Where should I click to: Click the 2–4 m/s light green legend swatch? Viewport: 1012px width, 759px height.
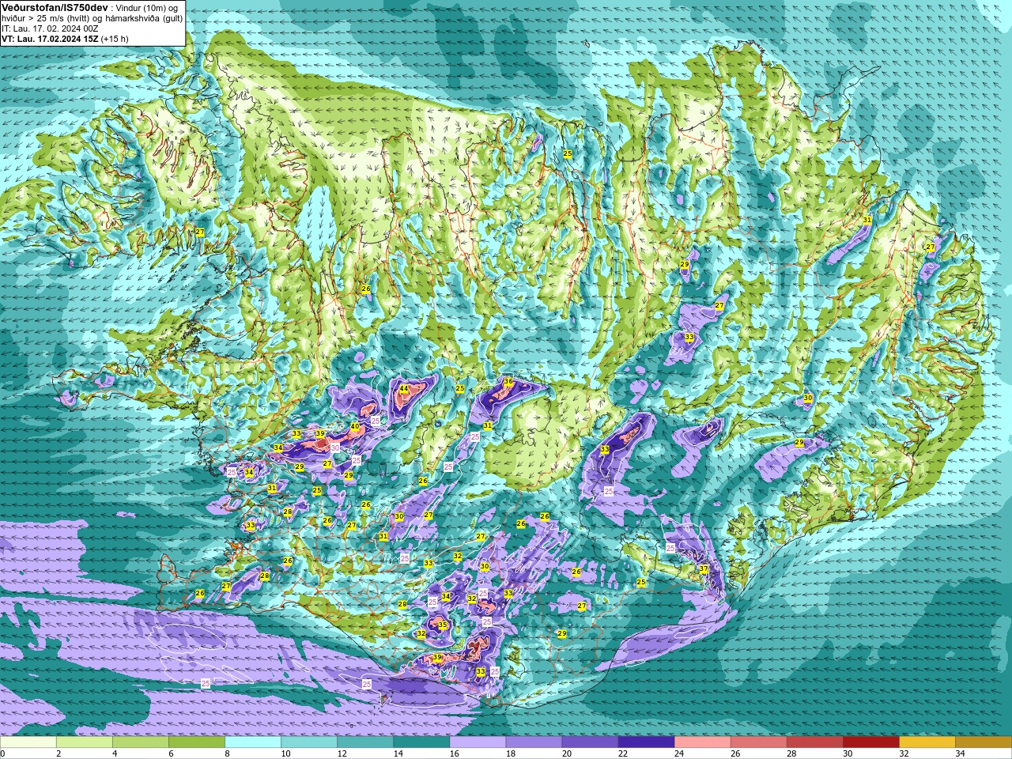click(x=85, y=742)
